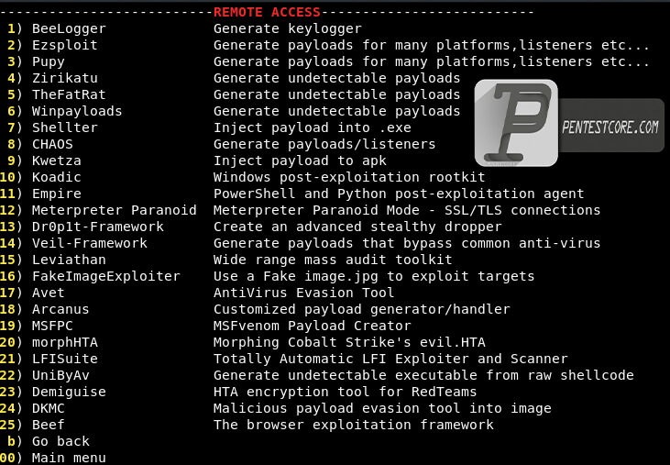Click 'Malicious payload evasion tool into image'
The image size is (670, 465).
point(382,408)
